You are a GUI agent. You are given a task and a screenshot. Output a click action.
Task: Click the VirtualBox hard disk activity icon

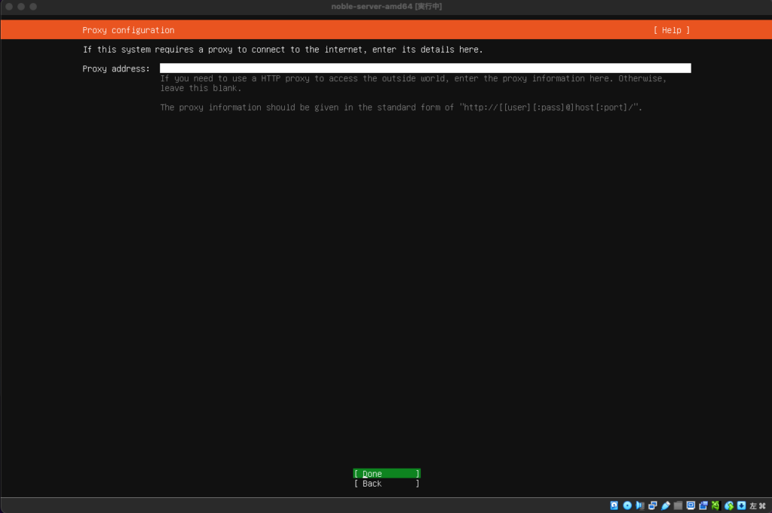click(x=614, y=505)
